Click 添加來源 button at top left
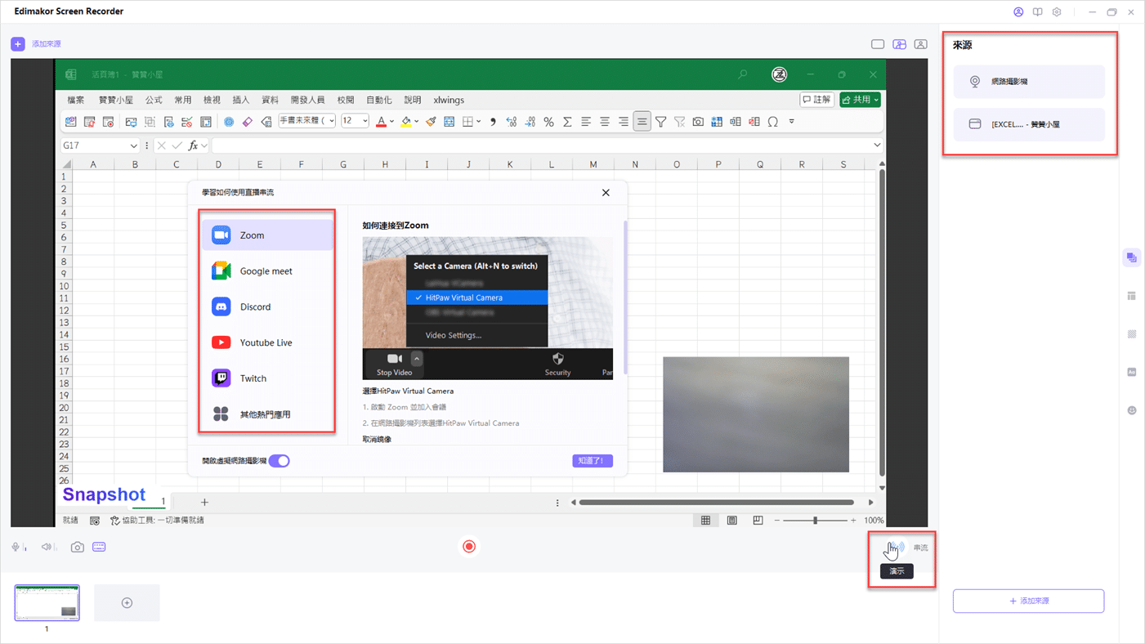Image resolution: width=1145 pixels, height=644 pixels. pyautogui.click(x=37, y=44)
